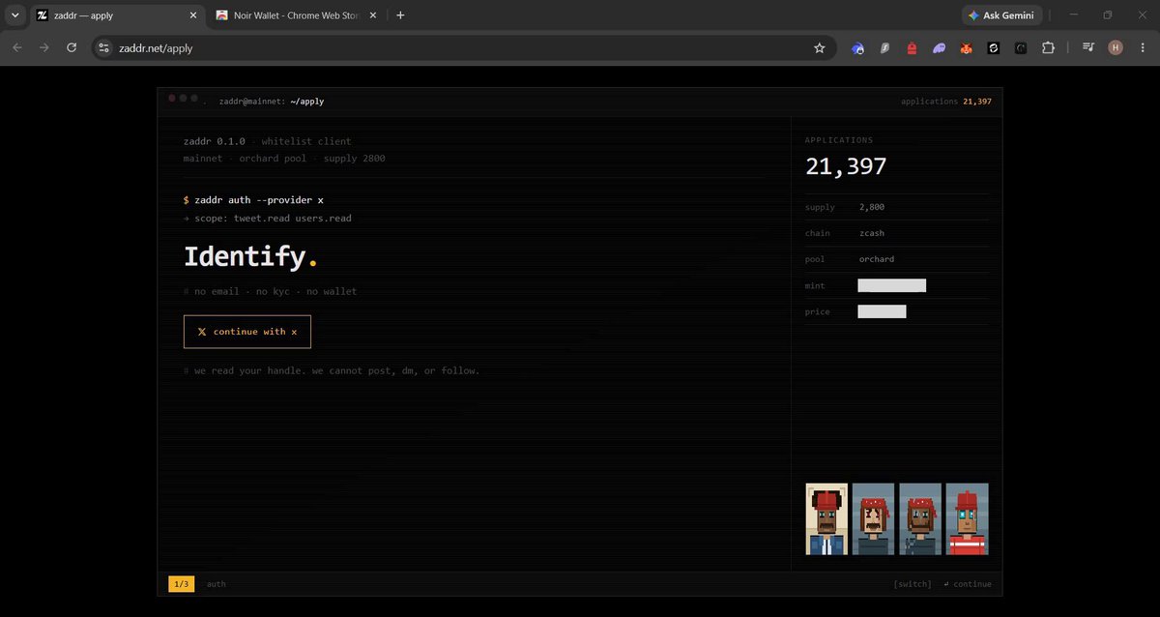
Task: Open the red backpack extension
Action: point(912,47)
